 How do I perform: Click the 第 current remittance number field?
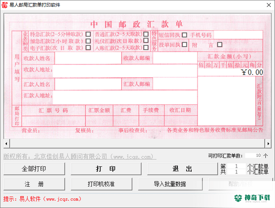pos(236,166)
